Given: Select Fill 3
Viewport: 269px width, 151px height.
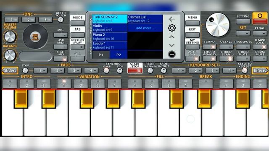Looking at the screenshot, I should tap(169, 83).
